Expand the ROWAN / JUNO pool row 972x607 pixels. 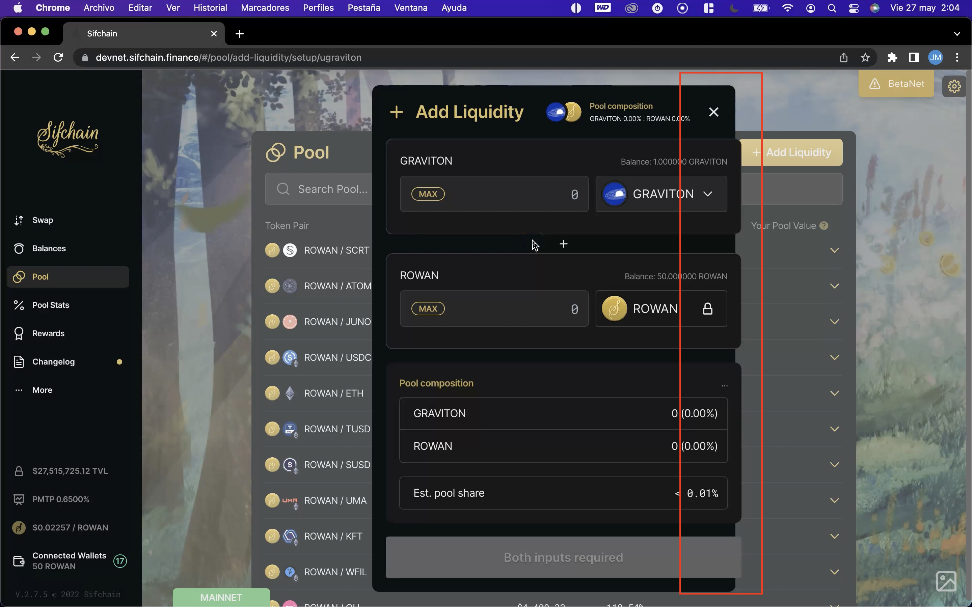click(x=834, y=322)
